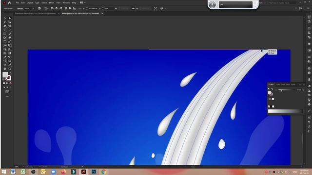This screenshot has height=175, width=312.
Task: Click the Windows Start button
Action: click(4, 172)
